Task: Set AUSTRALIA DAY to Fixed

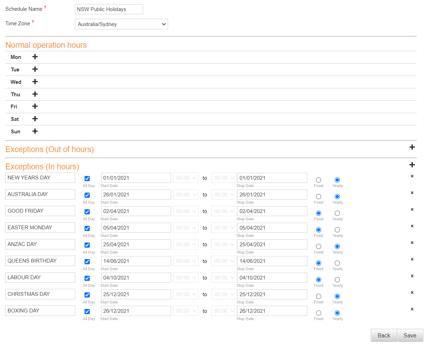Action: tap(318, 197)
